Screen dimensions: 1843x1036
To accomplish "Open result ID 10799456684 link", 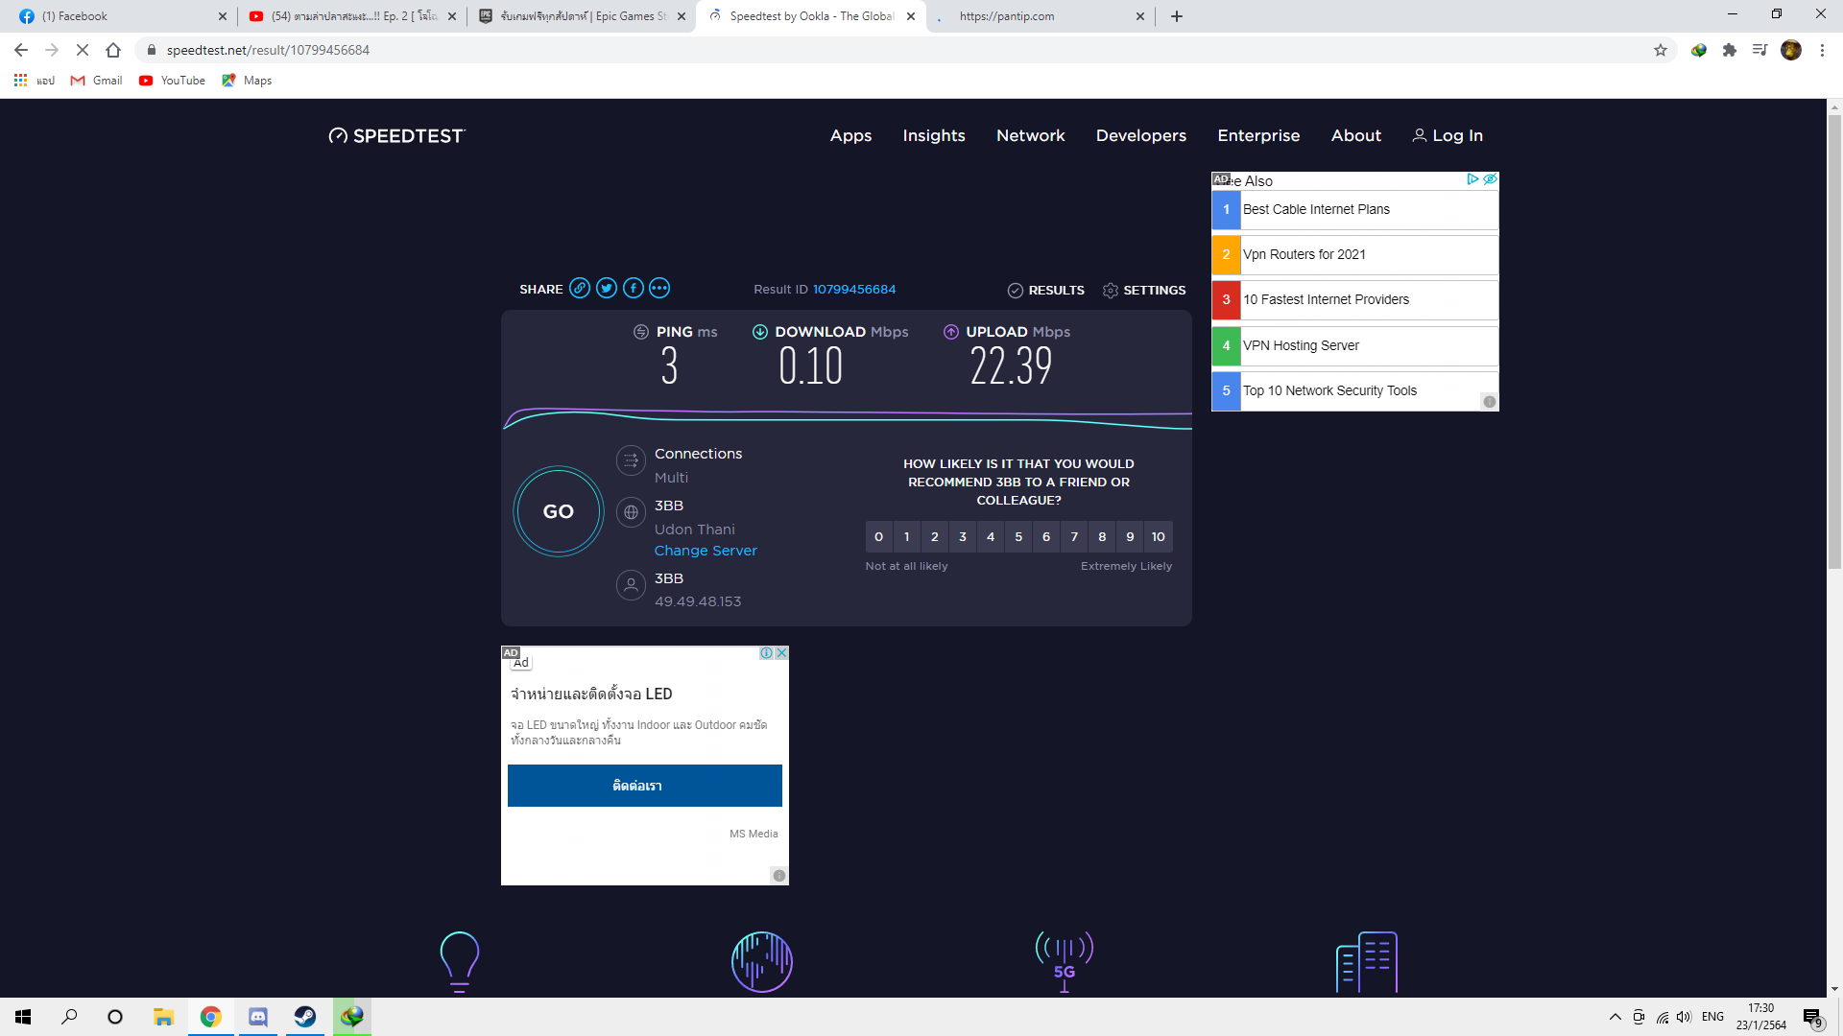I will tap(854, 289).
